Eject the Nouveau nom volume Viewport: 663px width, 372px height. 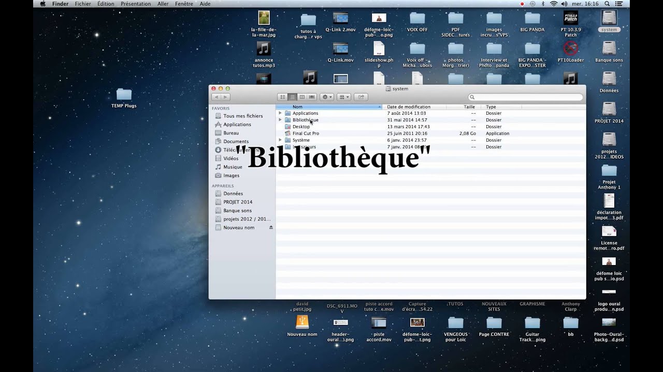pyautogui.click(x=270, y=228)
